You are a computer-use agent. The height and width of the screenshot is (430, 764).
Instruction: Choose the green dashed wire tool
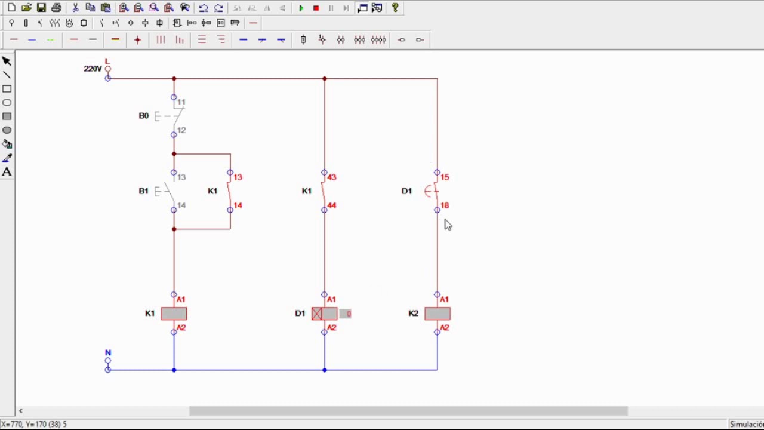point(51,40)
